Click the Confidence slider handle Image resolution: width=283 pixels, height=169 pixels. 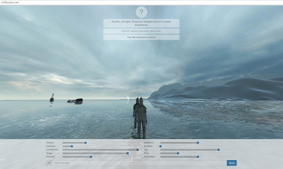138,150
